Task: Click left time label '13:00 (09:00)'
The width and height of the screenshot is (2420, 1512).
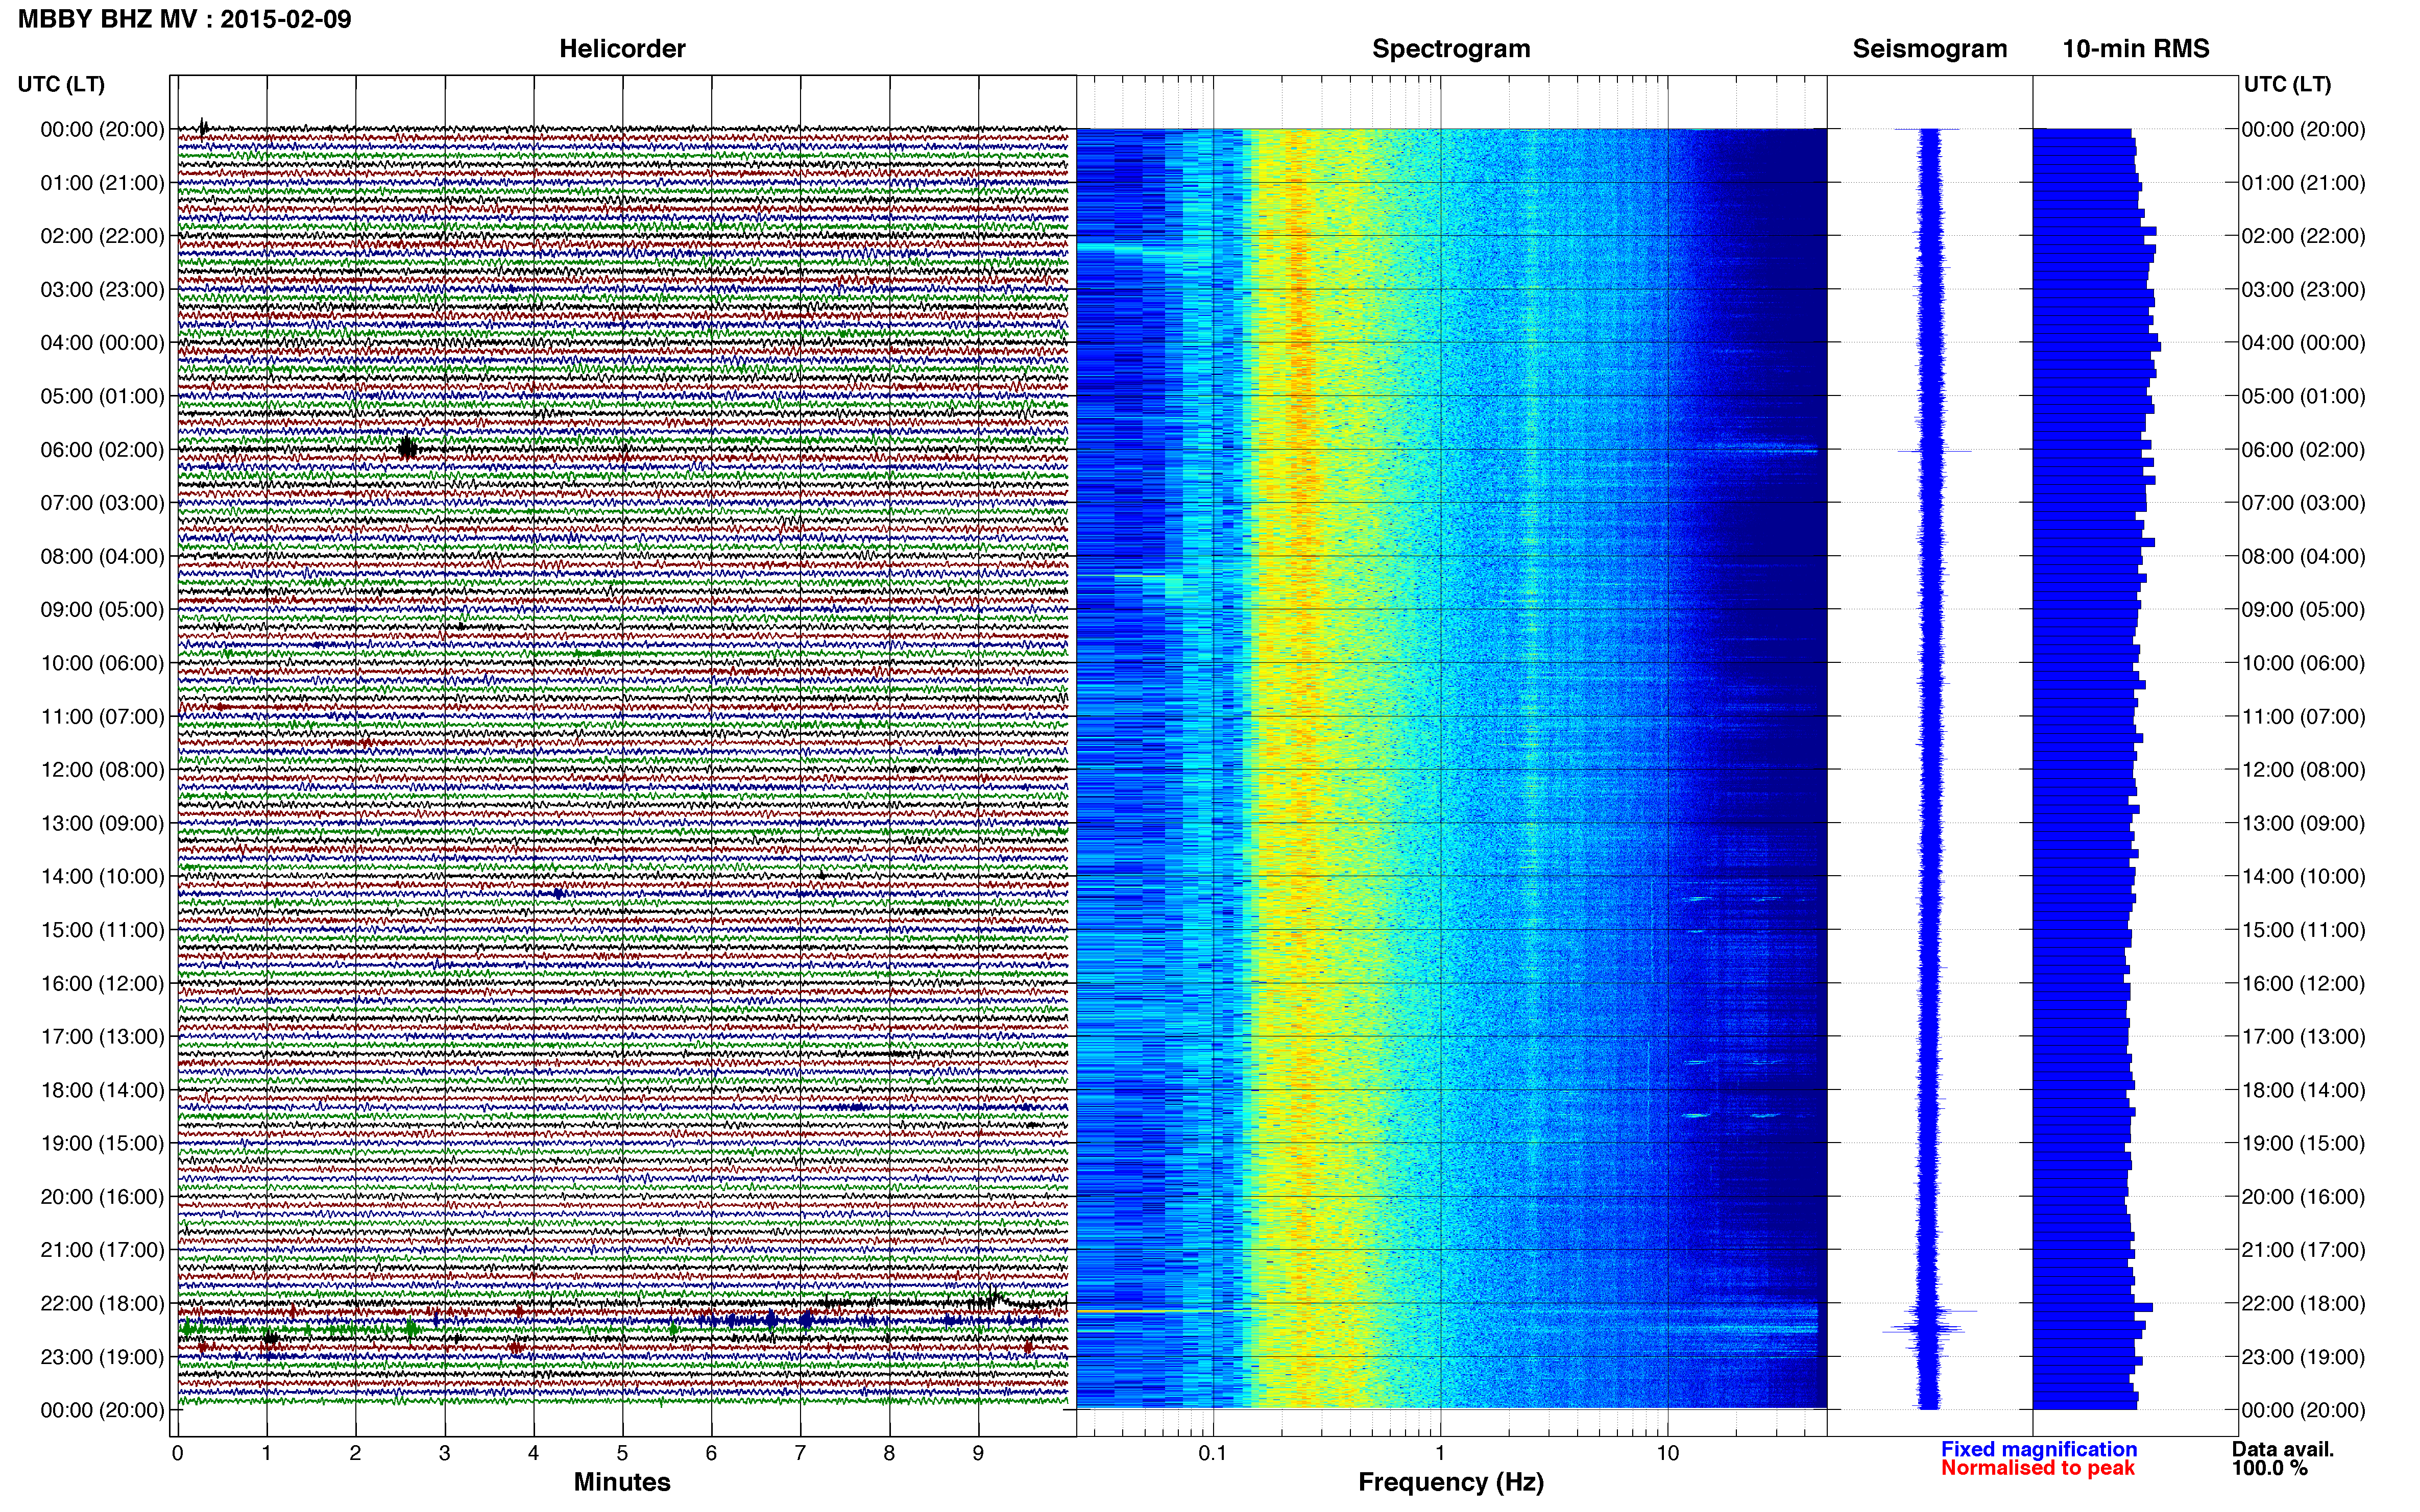Action: pos(102,823)
